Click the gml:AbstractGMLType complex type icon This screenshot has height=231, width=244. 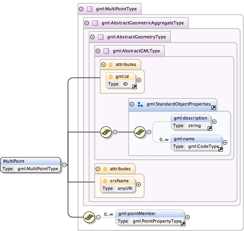pos(106,51)
